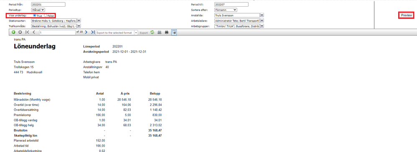
Task: Expand the Arbetsgrupper selection arrow
Action: (x=262, y=26)
